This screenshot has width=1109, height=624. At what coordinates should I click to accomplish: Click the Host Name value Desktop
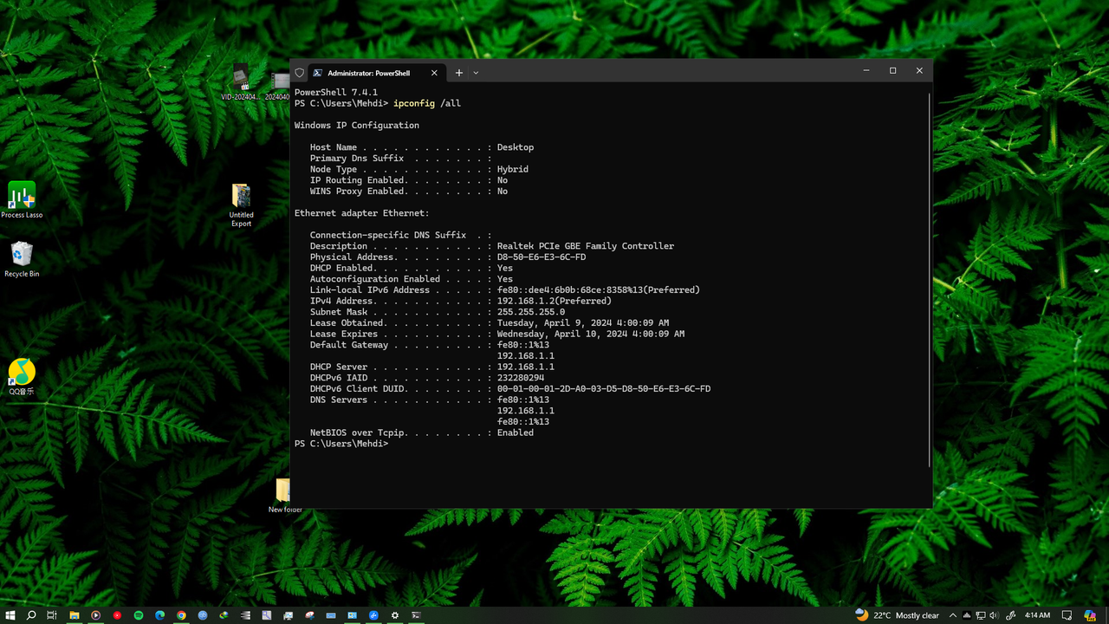[x=516, y=147]
